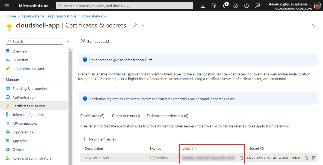Launch Cloud Shell from the top bar
The width and height of the screenshot is (323, 165).
203,6
